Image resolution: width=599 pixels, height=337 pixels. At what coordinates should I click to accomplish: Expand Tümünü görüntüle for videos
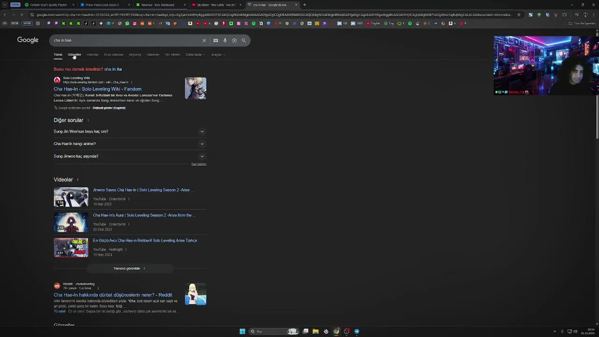click(x=130, y=269)
